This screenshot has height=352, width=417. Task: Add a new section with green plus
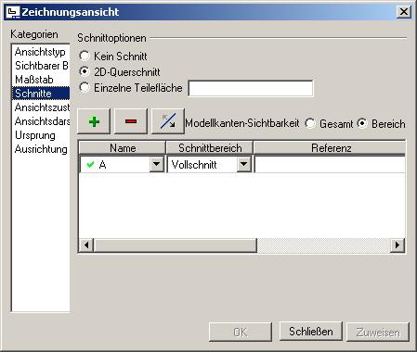[x=94, y=121]
